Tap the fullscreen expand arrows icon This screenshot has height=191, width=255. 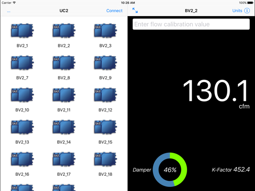pos(135,11)
